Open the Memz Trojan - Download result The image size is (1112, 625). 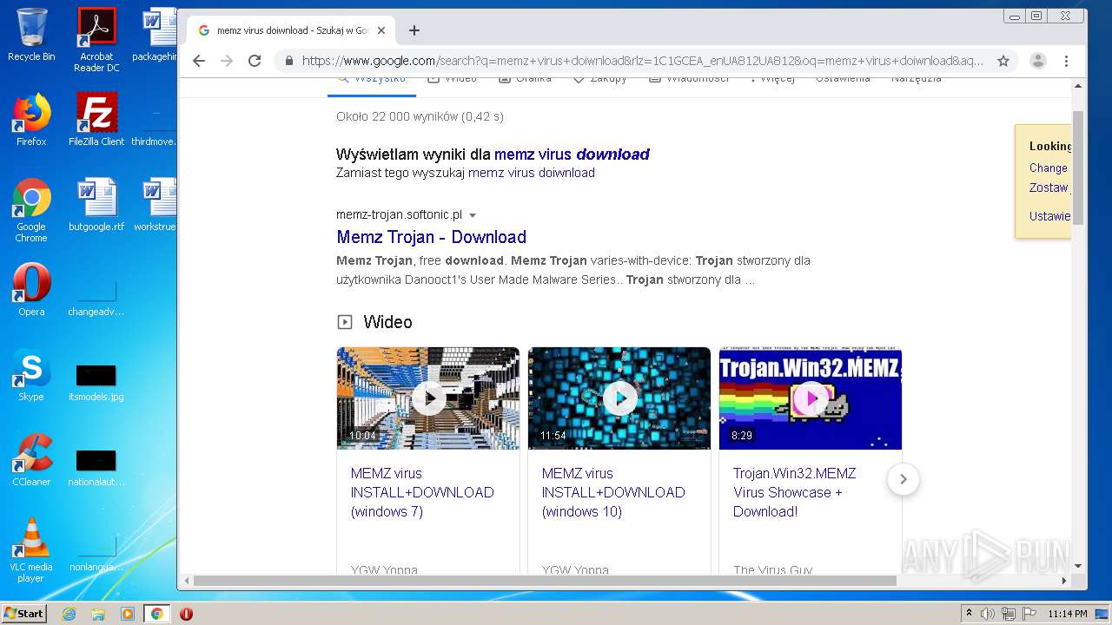(x=431, y=237)
